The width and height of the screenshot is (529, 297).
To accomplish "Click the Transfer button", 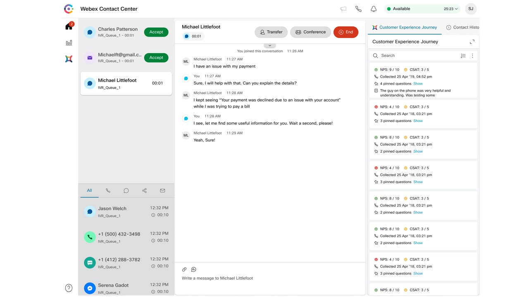I will tap(271, 32).
